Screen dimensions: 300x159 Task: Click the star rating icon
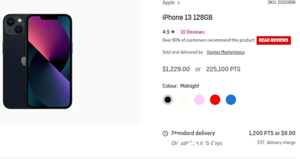173,31
